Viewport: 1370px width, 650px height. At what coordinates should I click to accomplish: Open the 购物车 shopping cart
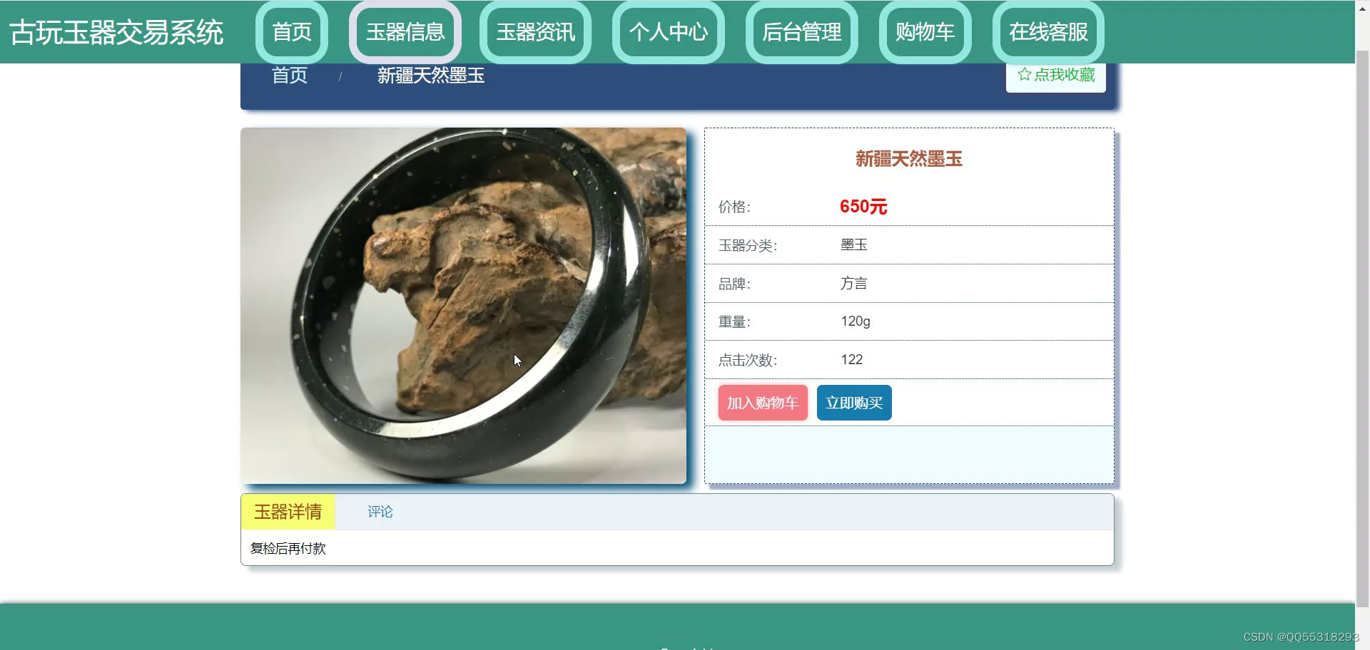pos(924,32)
